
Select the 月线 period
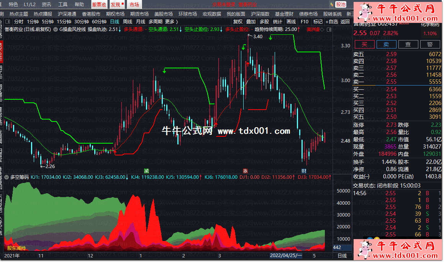coord(141,21)
